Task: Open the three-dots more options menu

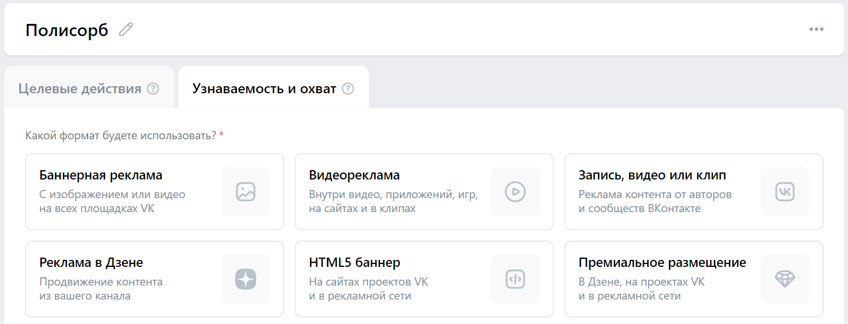Action: tap(816, 30)
